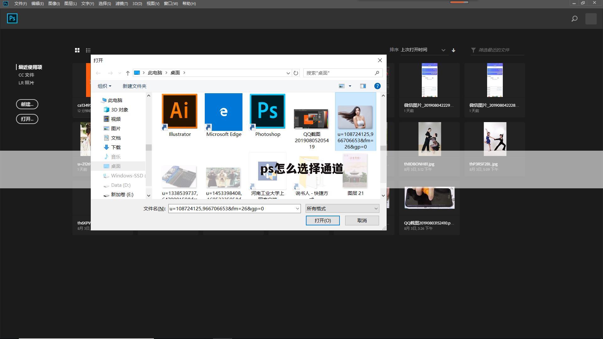603x339 pixels.
Task: Open the search magnifier in Photoshop header
Action: [x=574, y=19]
